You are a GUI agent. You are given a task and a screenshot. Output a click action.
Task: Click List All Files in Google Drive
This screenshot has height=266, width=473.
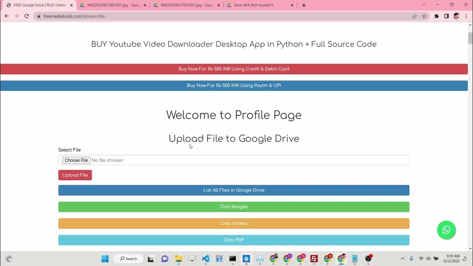point(234,190)
